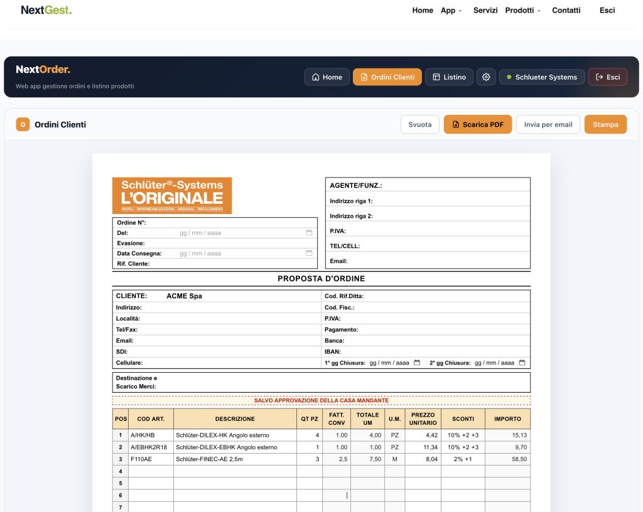Image resolution: width=643 pixels, height=512 pixels.
Task: Click the code cell A/EBHK2R18
Action: (x=151, y=447)
